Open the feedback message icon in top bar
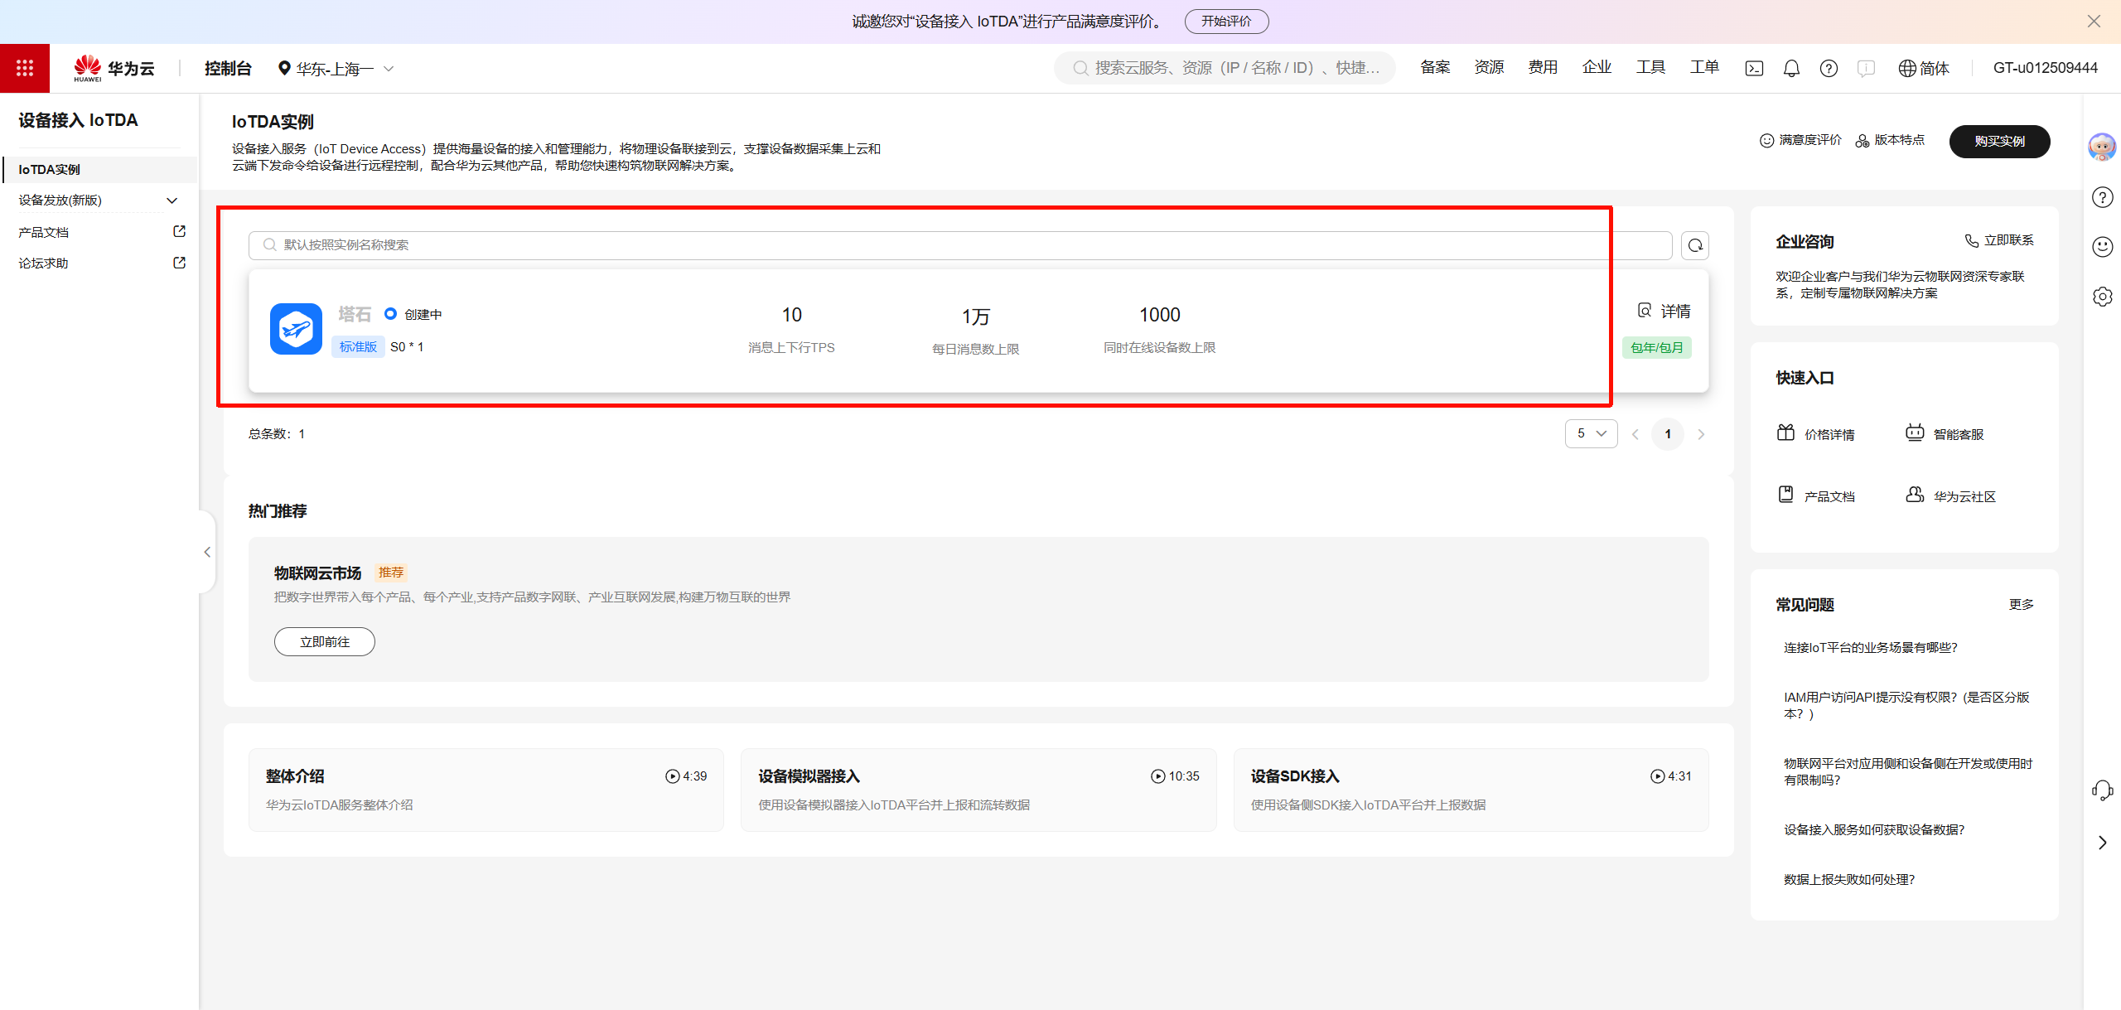The height and width of the screenshot is (1010, 2121). (1866, 68)
